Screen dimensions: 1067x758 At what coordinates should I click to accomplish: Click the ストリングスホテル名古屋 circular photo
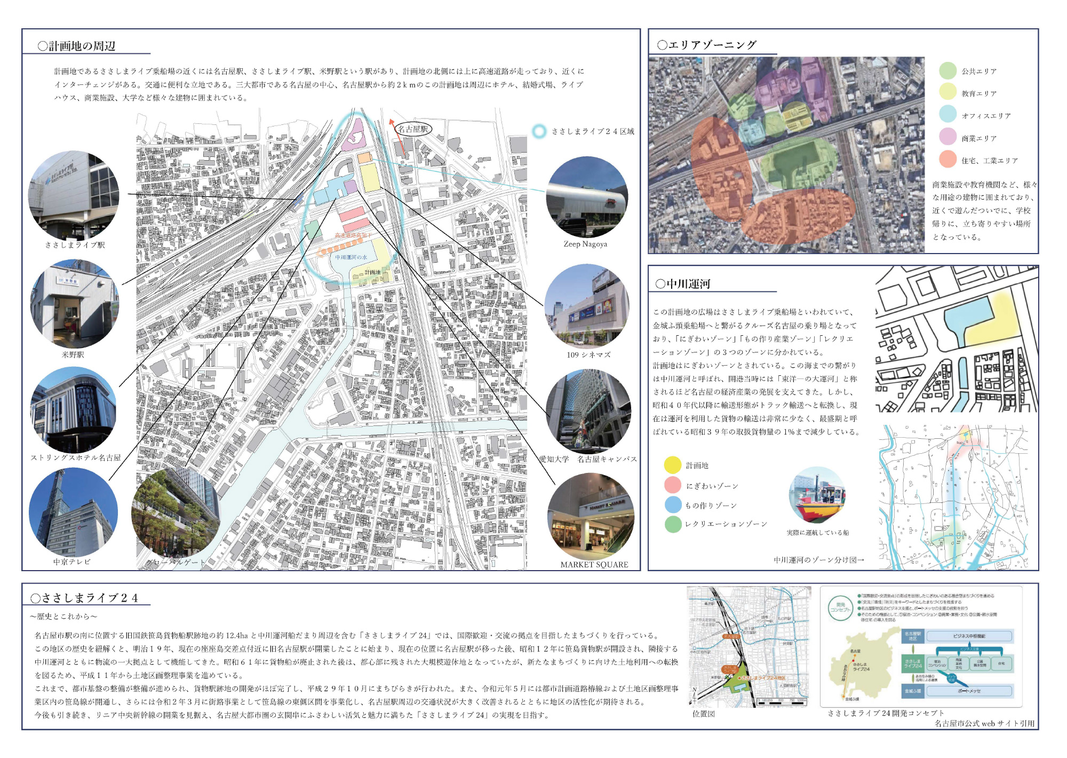73,409
